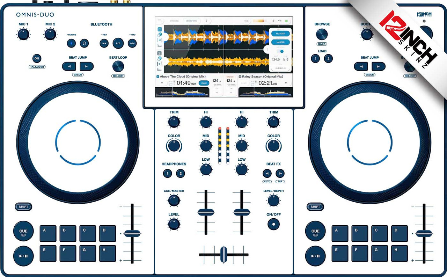
Task: Hit the Bluetooth FWD fast-forward button
Action: [132, 43]
